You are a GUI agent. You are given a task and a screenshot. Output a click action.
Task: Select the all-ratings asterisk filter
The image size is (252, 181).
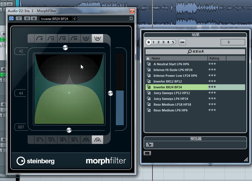[149, 42]
